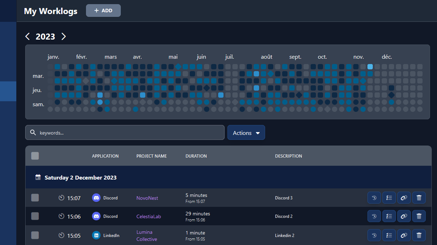This screenshot has height=245, width=437.
Task: Go to previous year with left chevron
Action: (x=28, y=36)
